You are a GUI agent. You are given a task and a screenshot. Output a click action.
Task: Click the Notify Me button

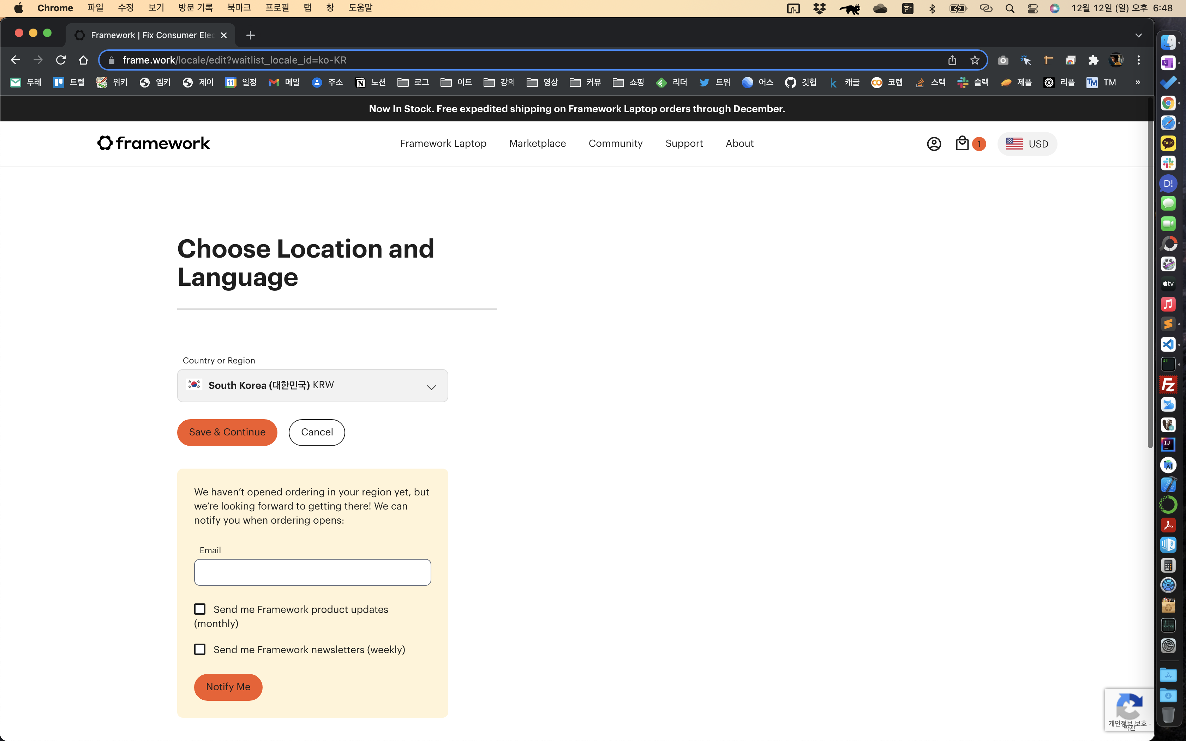coord(228,687)
